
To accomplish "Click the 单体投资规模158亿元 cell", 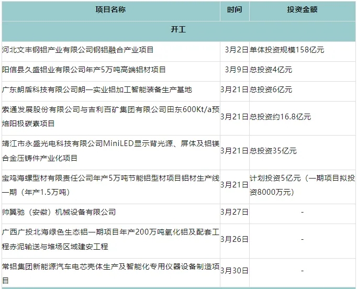I will pyautogui.click(x=287, y=50).
